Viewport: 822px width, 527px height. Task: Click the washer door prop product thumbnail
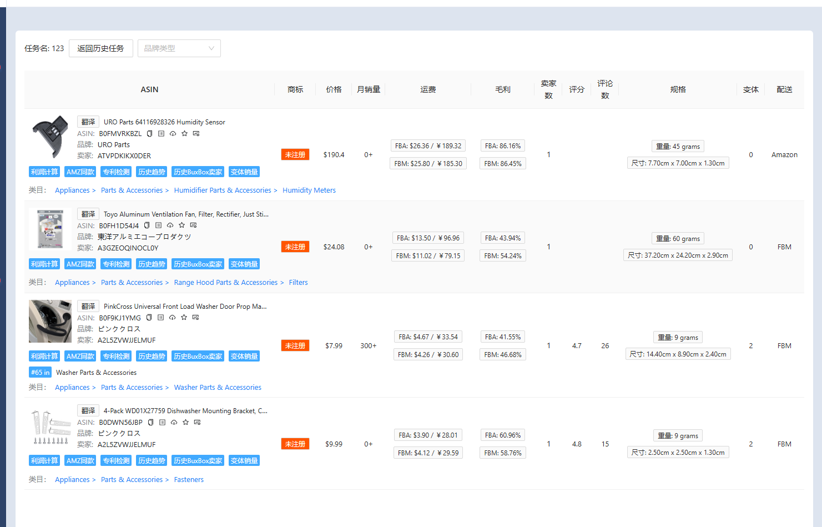click(50, 322)
